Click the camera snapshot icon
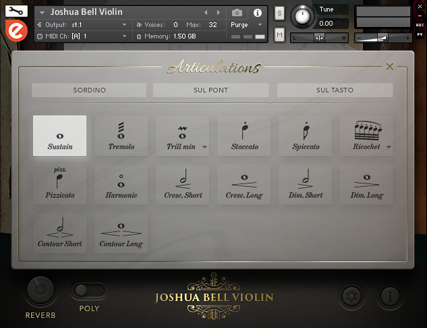Screen dimensions: 427x328 pyautogui.click(x=237, y=13)
